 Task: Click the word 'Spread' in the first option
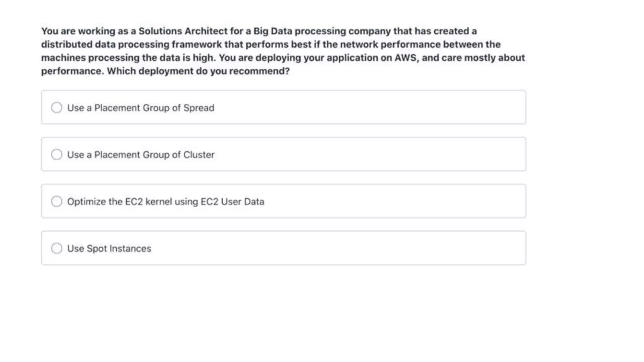pyautogui.click(x=199, y=108)
